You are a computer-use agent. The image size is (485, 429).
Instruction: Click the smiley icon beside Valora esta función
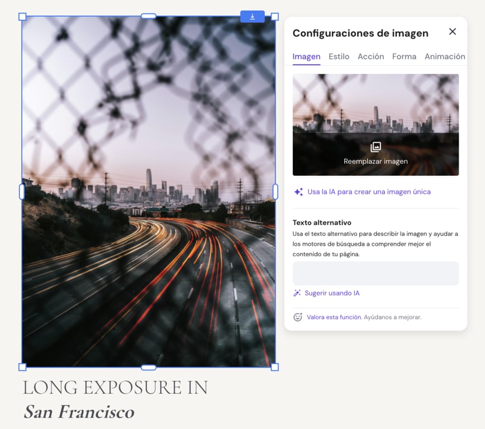(x=297, y=317)
